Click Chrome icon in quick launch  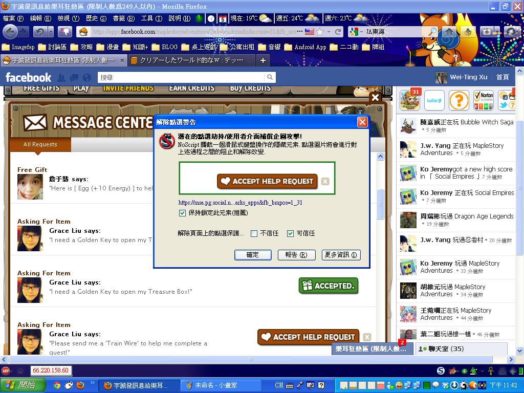coord(57,385)
